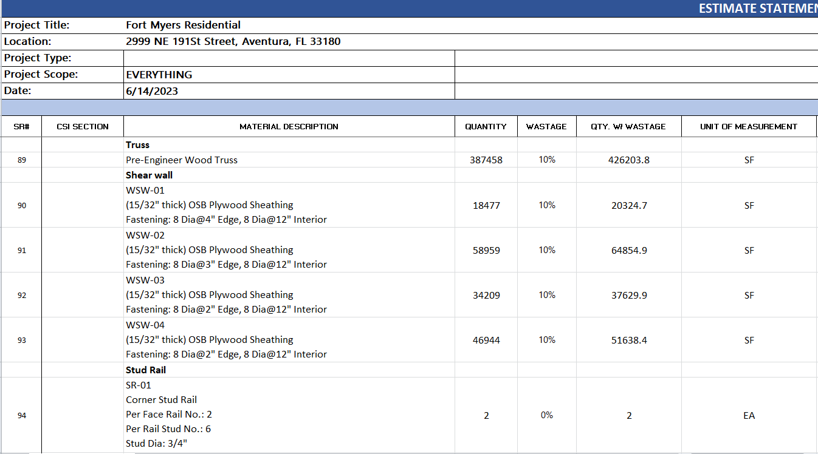Select the 'Project Type:' label cell
818x454 pixels.
point(62,58)
